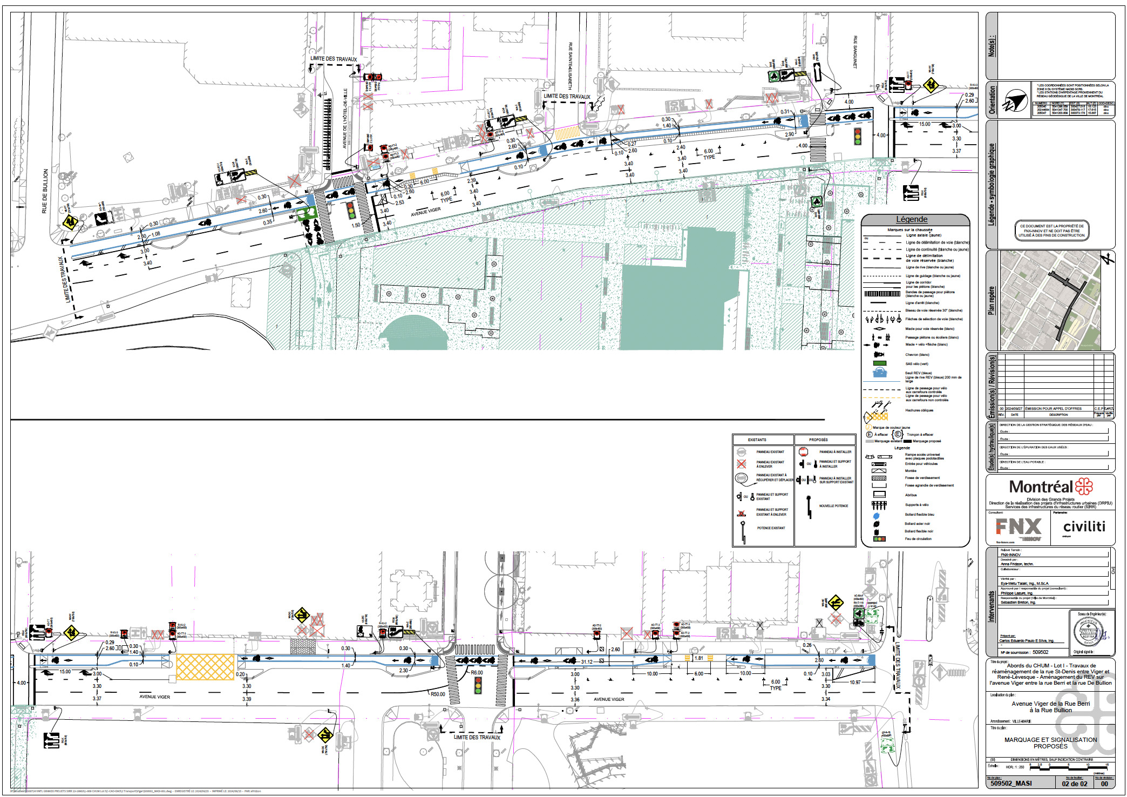Viewport: 1127px width, 797px height.
Task: Click the 'R50.00' radius dimension
Action: coord(438,694)
